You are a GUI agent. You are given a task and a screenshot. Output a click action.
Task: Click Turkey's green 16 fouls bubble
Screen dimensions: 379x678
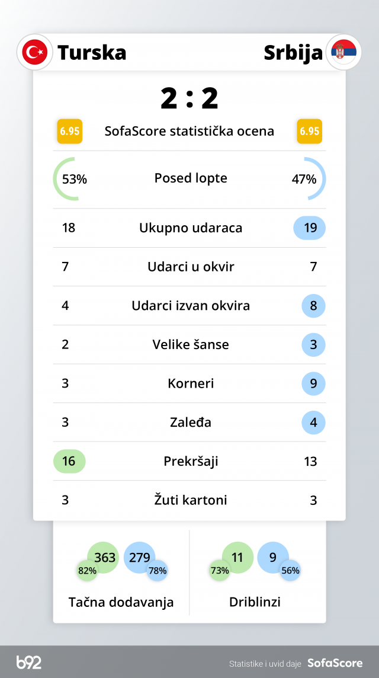(x=69, y=461)
